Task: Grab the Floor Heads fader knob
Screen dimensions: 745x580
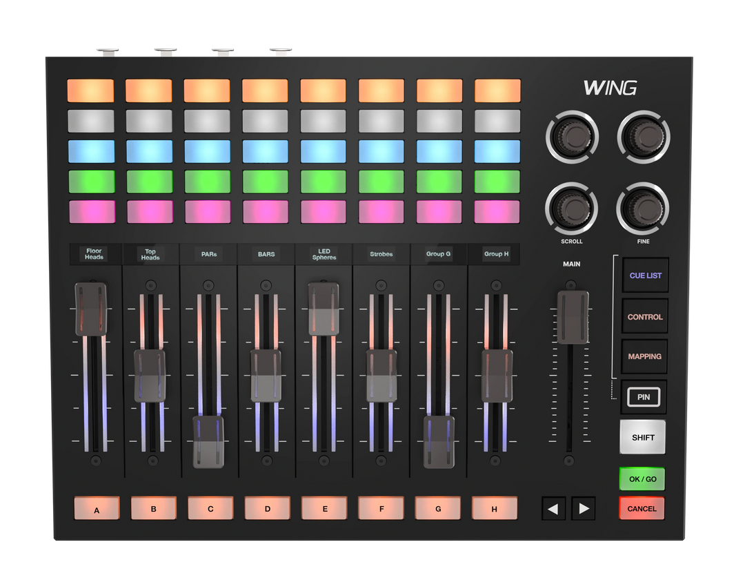Action: pos(91,310)
